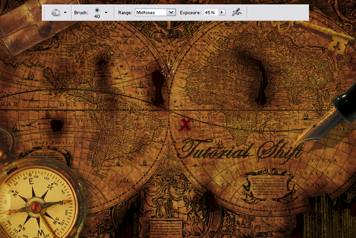Click the brush tip preview sized 40
The height and width of the screenshot is (238, 356).
click(97, 12)
